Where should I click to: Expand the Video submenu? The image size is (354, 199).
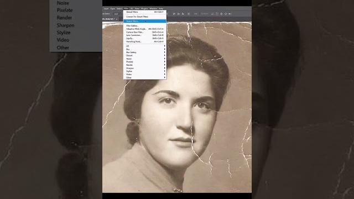click(145, 75)
